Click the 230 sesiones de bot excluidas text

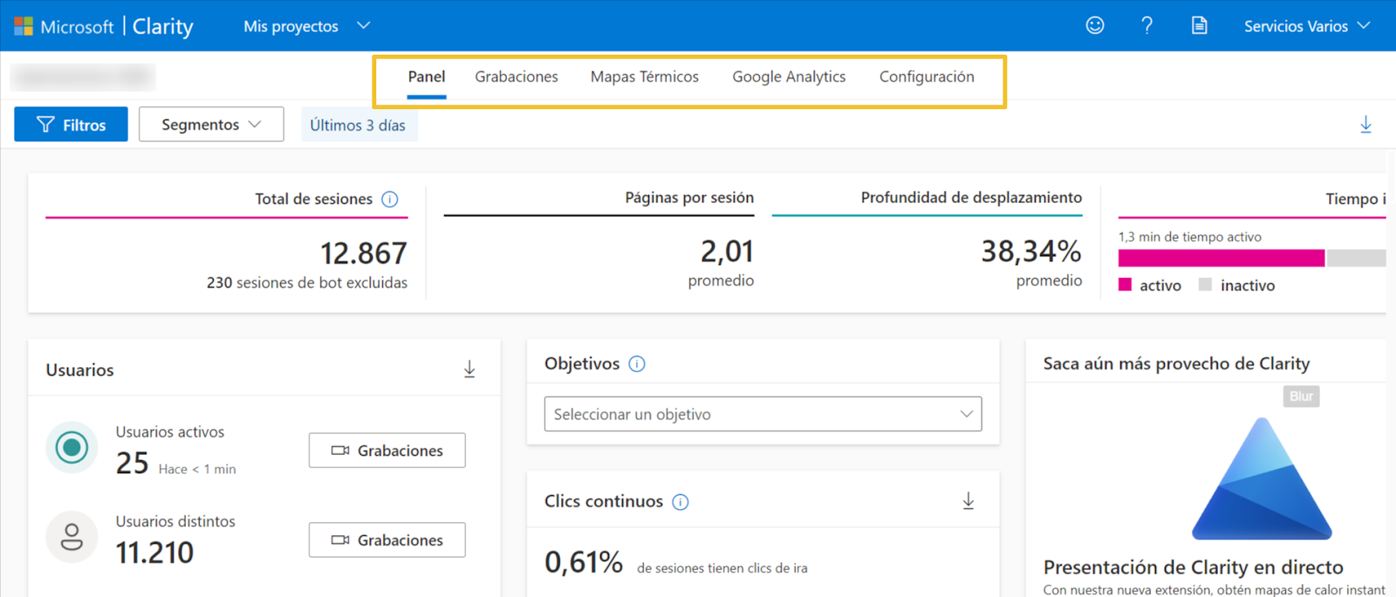point(307,282)
